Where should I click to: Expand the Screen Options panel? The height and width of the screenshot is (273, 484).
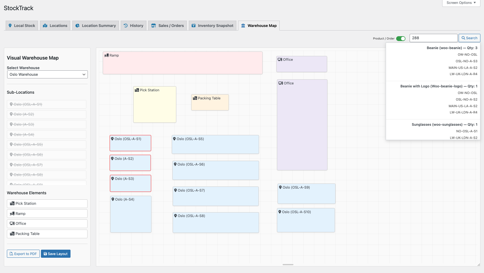tap(461, 3)
